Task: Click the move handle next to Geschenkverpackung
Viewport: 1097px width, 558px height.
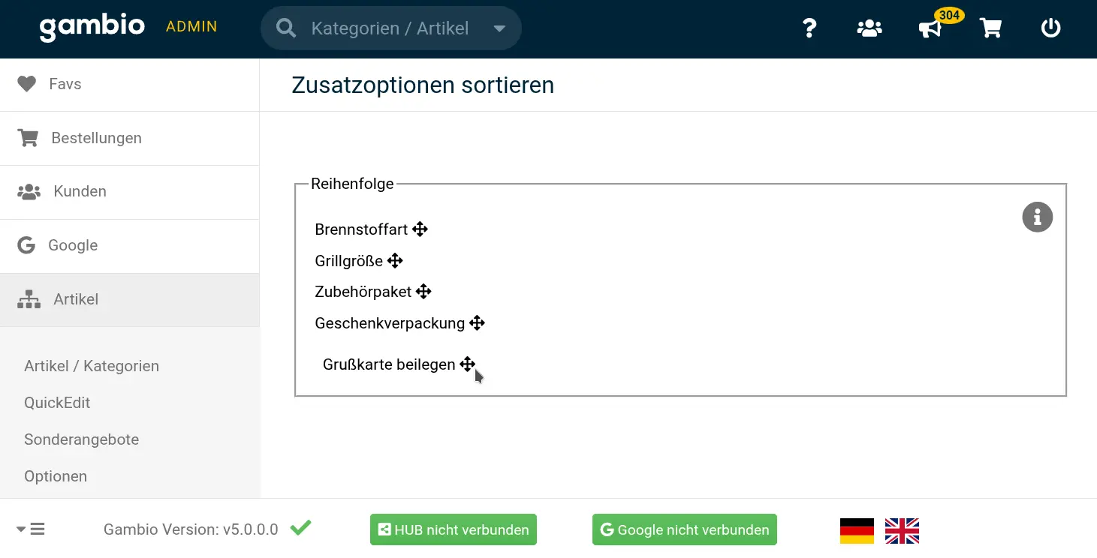Action: (x=477, y=323)
